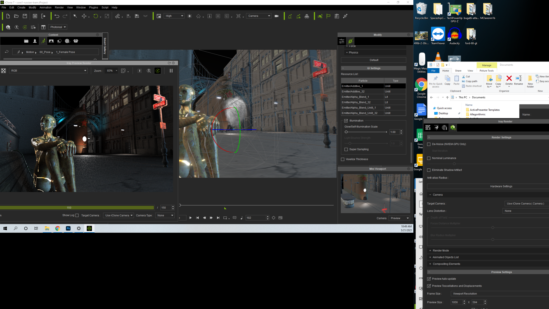The height and width of the screenshot is (309, 549).
Task: Toggle the Illumination checkbox in GI Settings
Action: (346, 121)
